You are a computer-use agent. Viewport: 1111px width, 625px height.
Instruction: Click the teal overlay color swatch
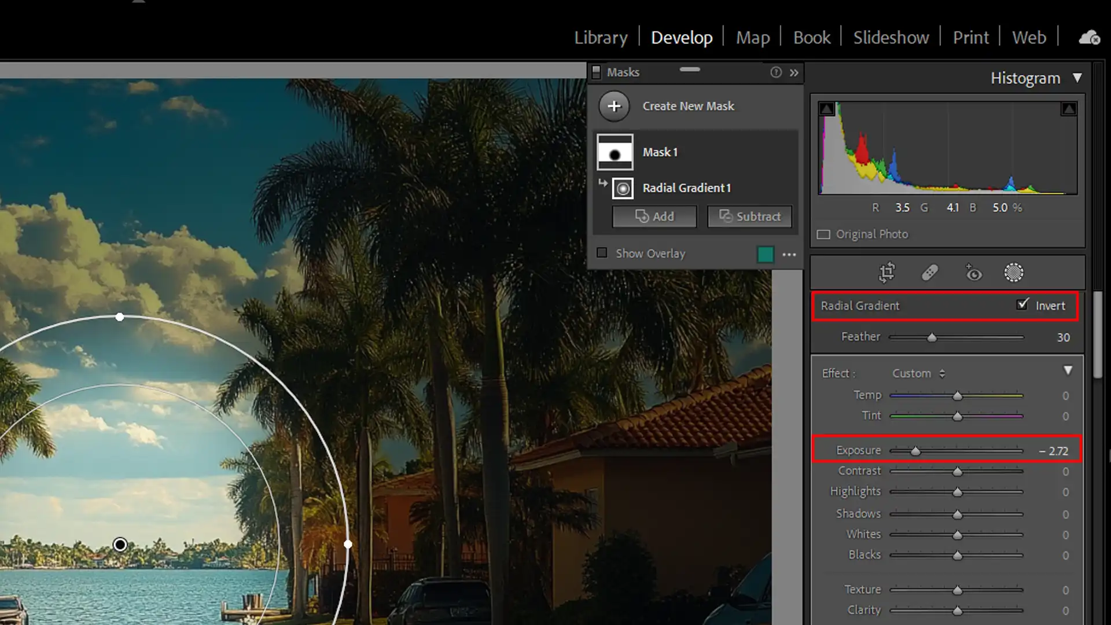click(766, 254)
